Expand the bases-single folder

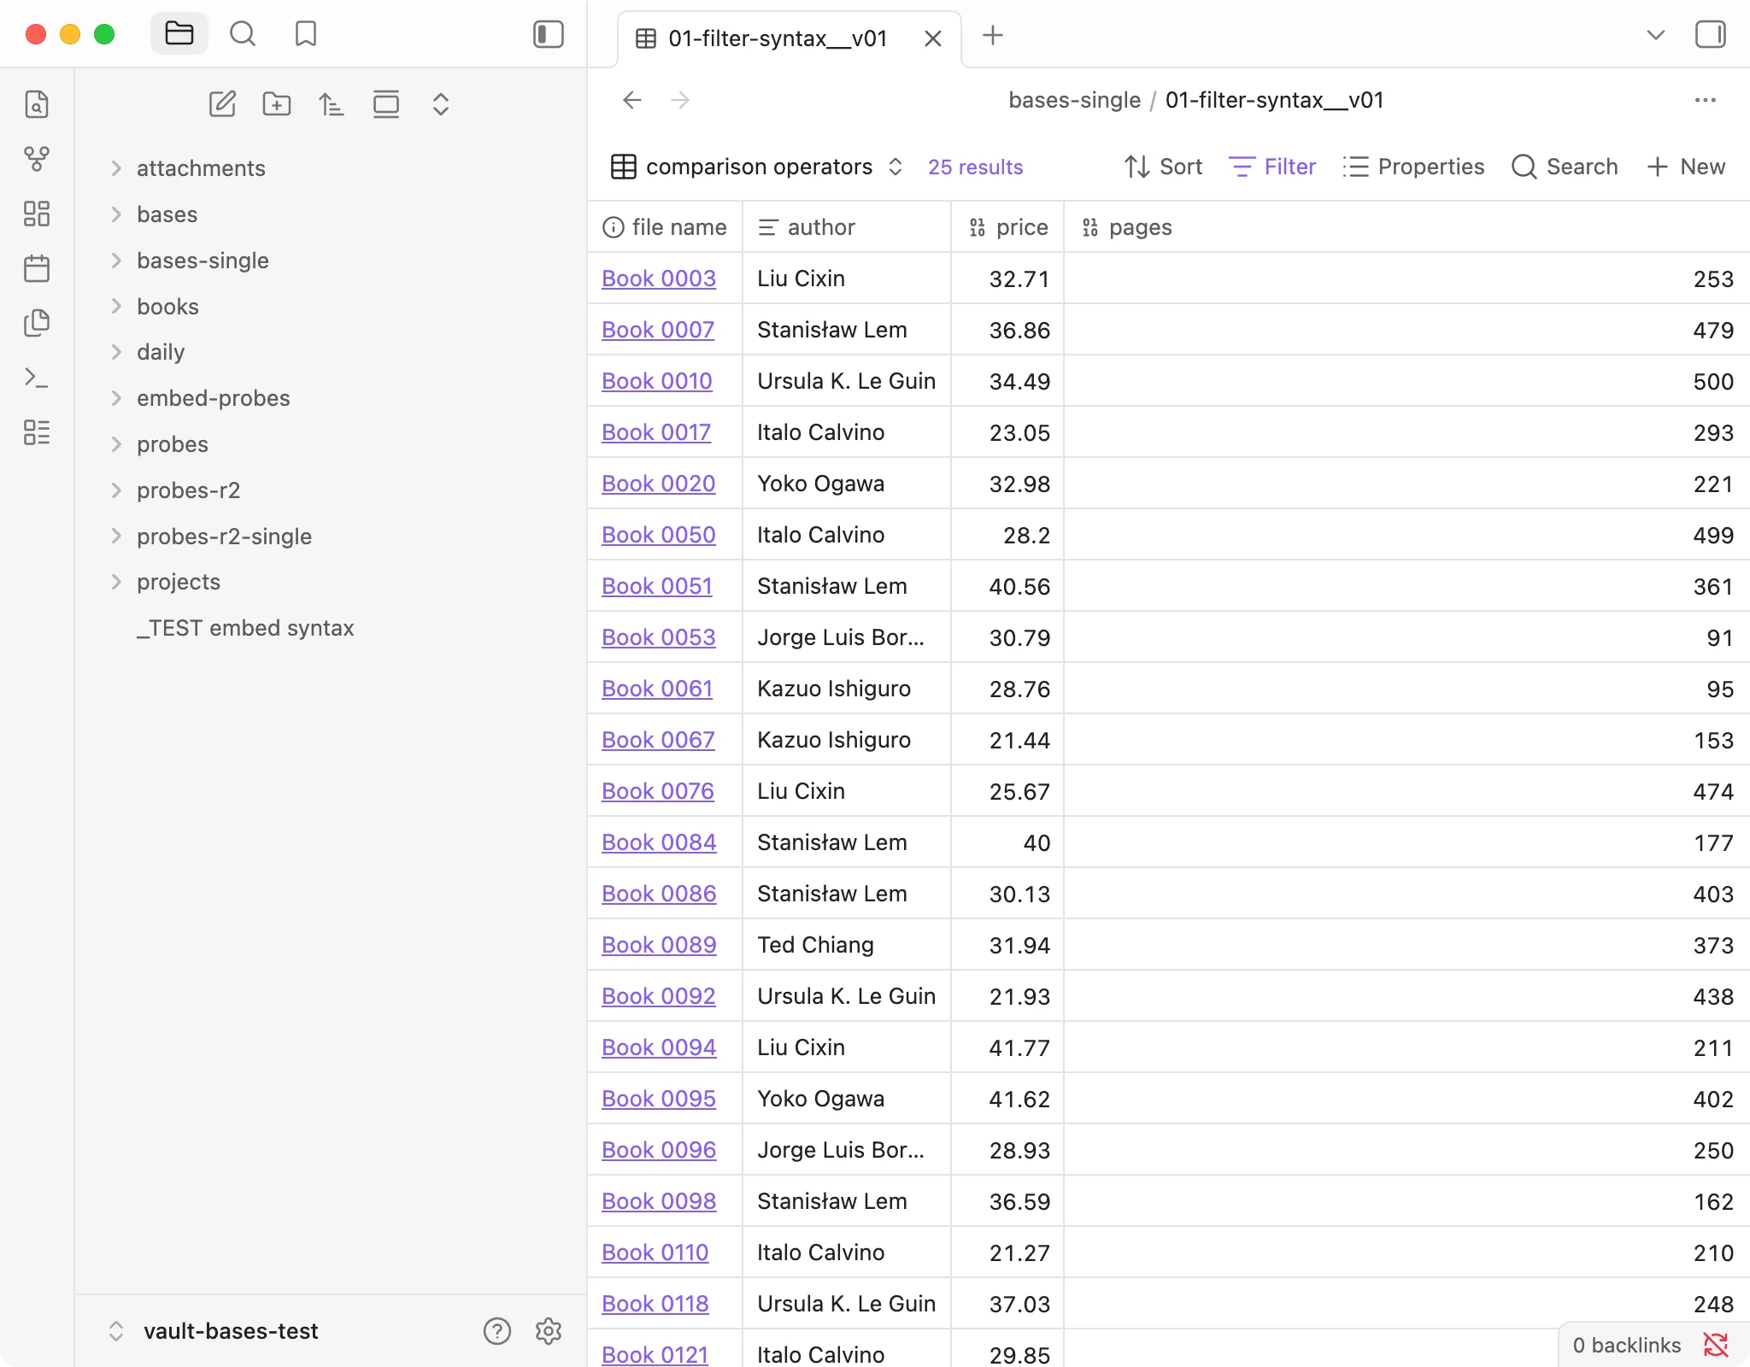(x=203, y=261)
